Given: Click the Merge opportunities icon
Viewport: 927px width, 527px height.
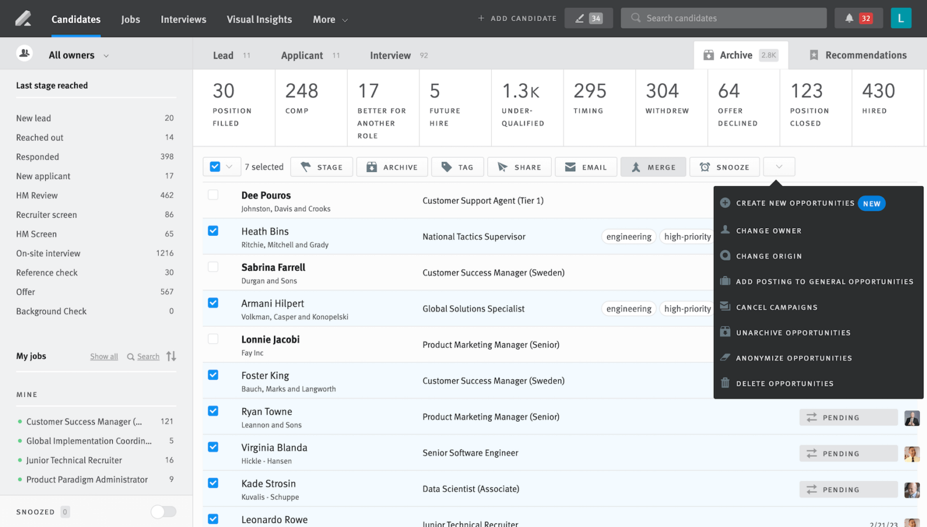Looking at the screenshot, I should point(637,166).
